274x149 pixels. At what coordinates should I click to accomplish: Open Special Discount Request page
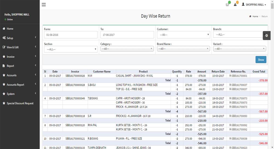tap(20, 103)
